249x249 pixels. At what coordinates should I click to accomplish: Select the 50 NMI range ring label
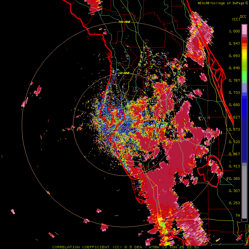point(124,73)
